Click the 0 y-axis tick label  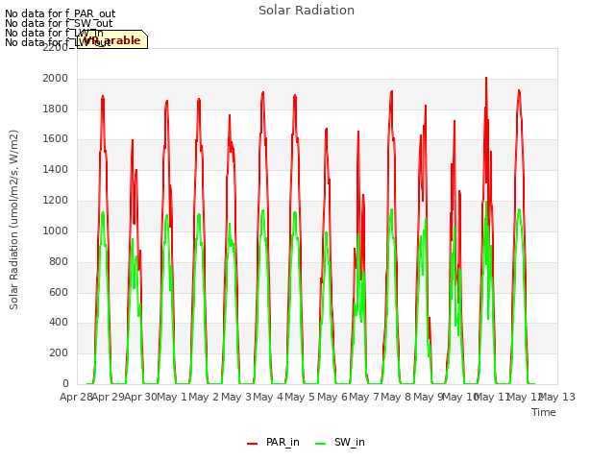(65, 383)
